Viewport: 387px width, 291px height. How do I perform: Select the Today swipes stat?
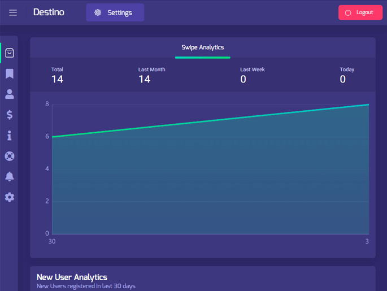(346, 75)
